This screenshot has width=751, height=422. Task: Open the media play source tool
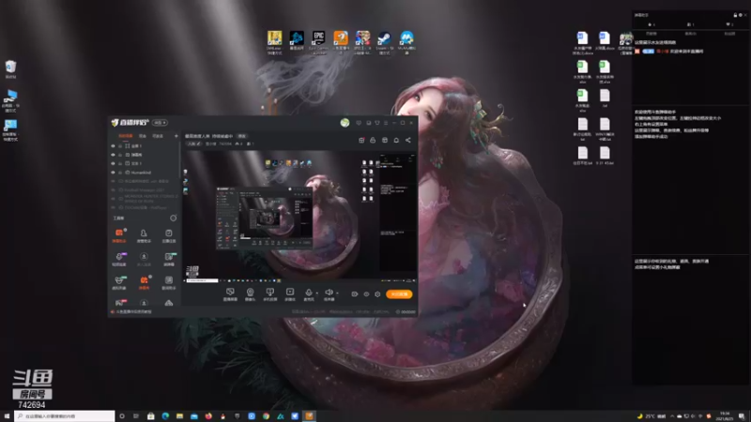click(x=290, y=294)
